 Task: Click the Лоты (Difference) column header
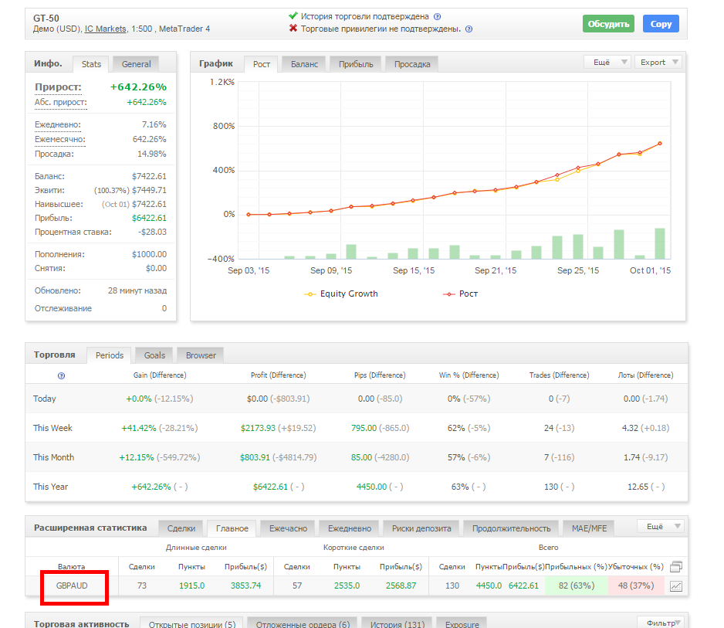pos(645,375)
